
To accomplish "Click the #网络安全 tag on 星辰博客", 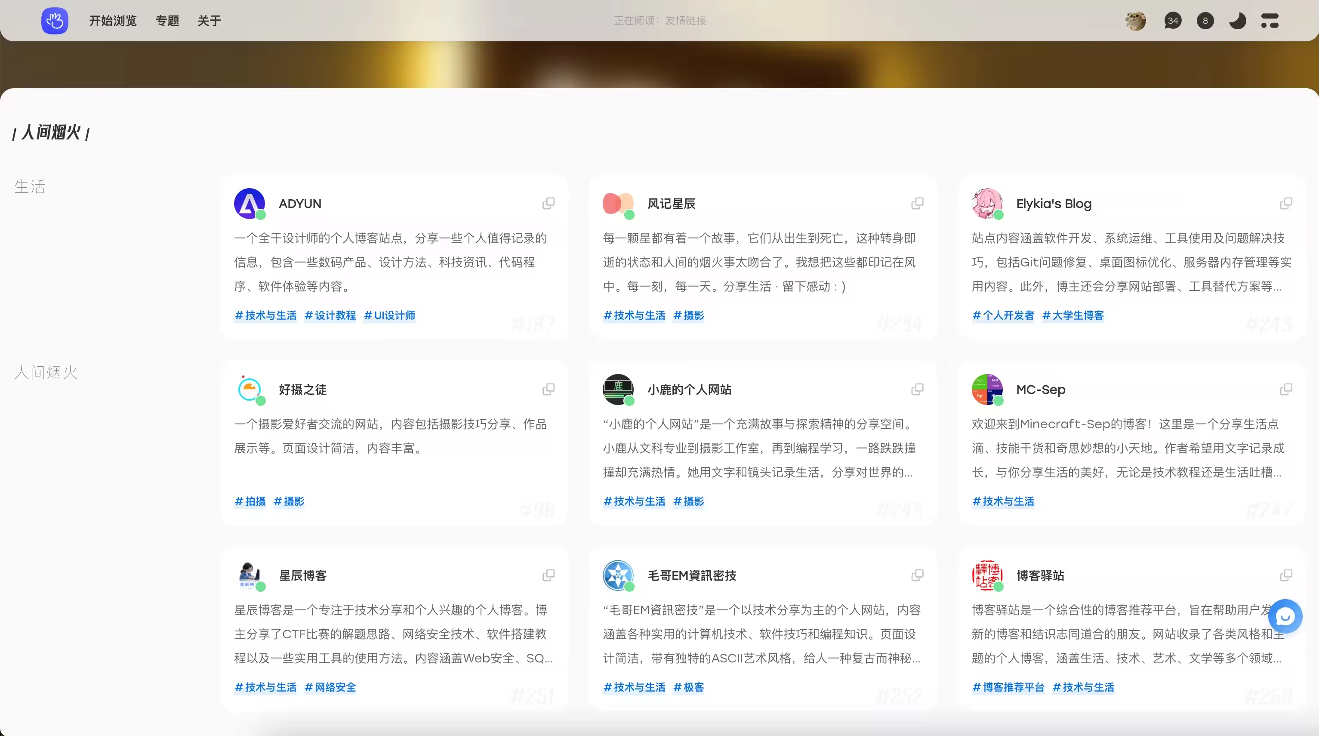I will click(330, 687).
